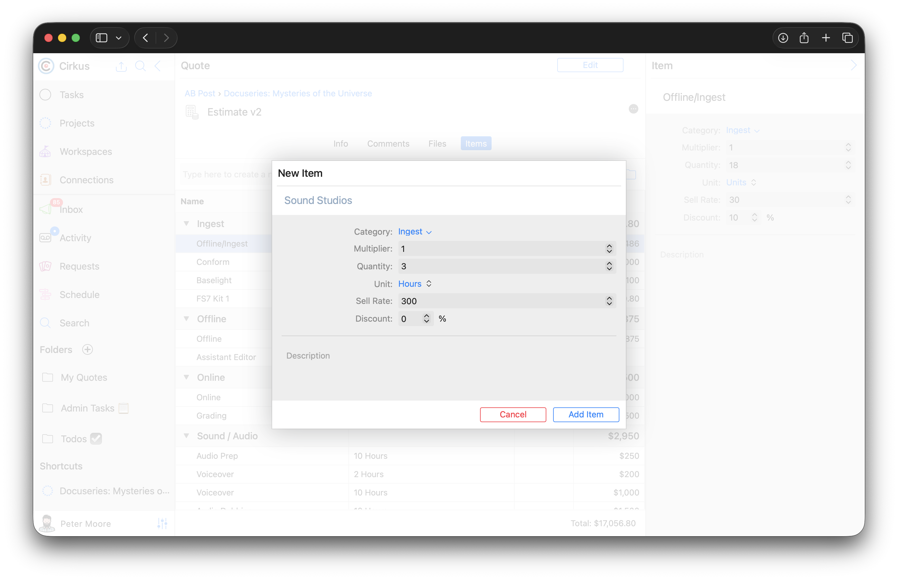The image size is (898, 580).
Task: Switch to the Items tab
Action: [476, 143]
